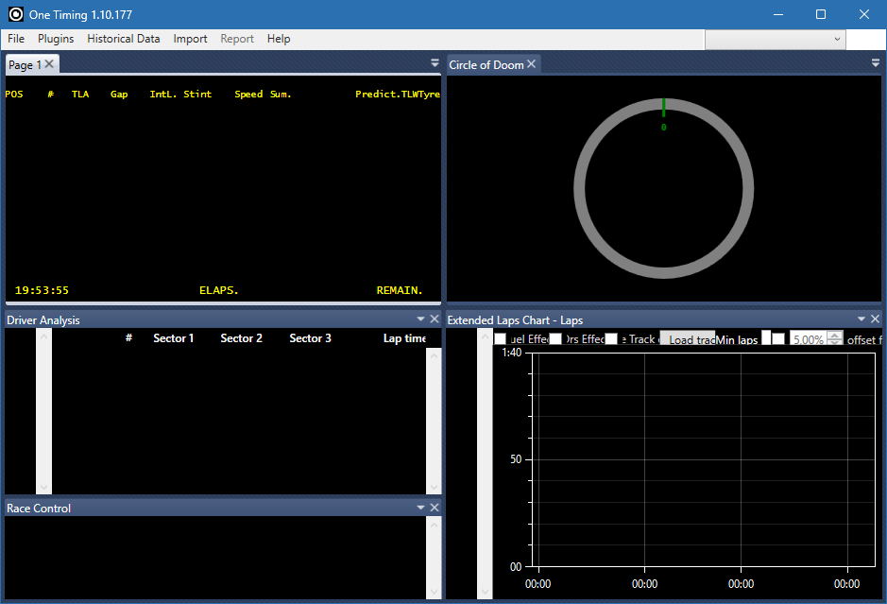This screenshot has width=887, height=604.
Task: Enable the DRS Effect checkbox
Action: click(x=555, y=338)
